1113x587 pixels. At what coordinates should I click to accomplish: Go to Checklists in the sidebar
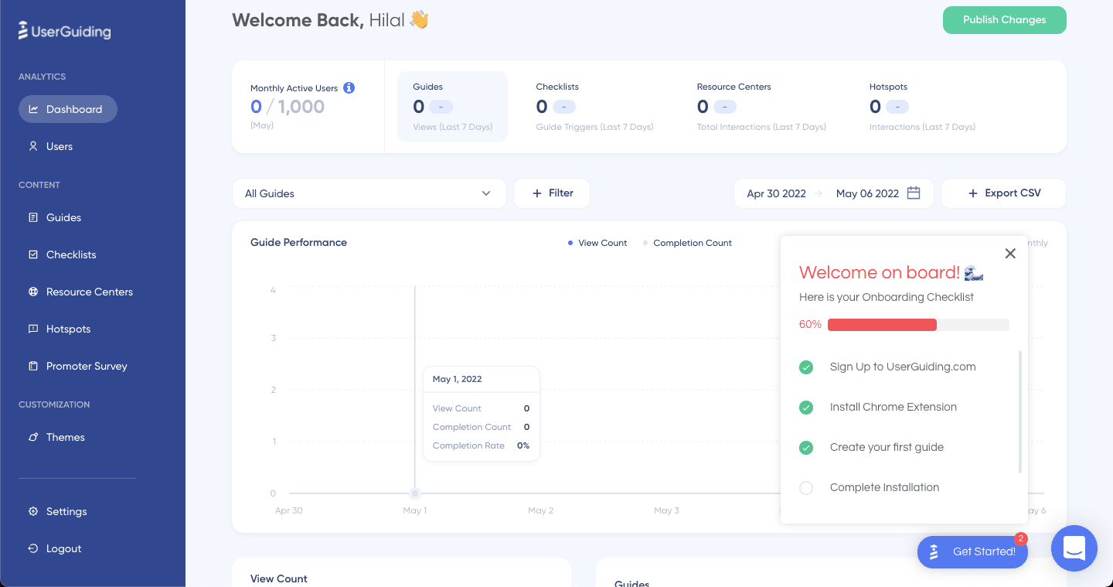(x=71, y=254)
